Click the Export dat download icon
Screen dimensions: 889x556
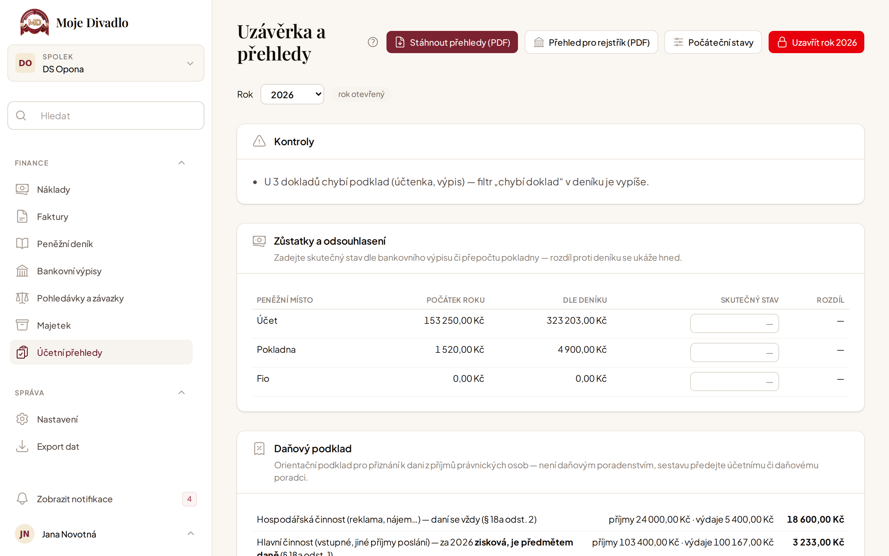point(22,446)
